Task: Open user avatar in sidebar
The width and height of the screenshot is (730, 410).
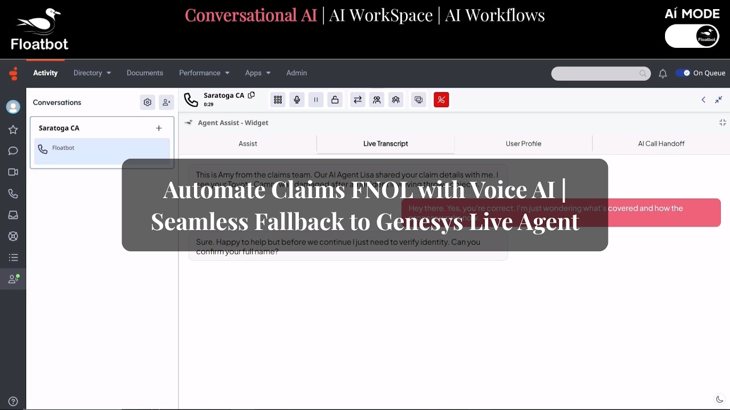Action: pos(13,106)
